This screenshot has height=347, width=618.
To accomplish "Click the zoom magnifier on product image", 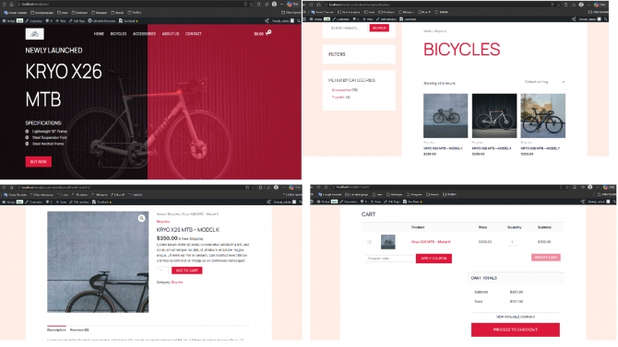I will [141, 218].
